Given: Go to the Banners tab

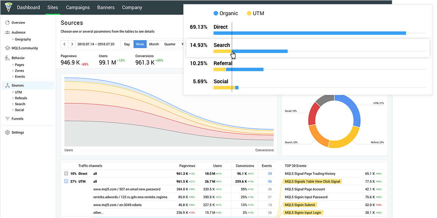Looking at the screenshot, I should (x=106, y=8).
